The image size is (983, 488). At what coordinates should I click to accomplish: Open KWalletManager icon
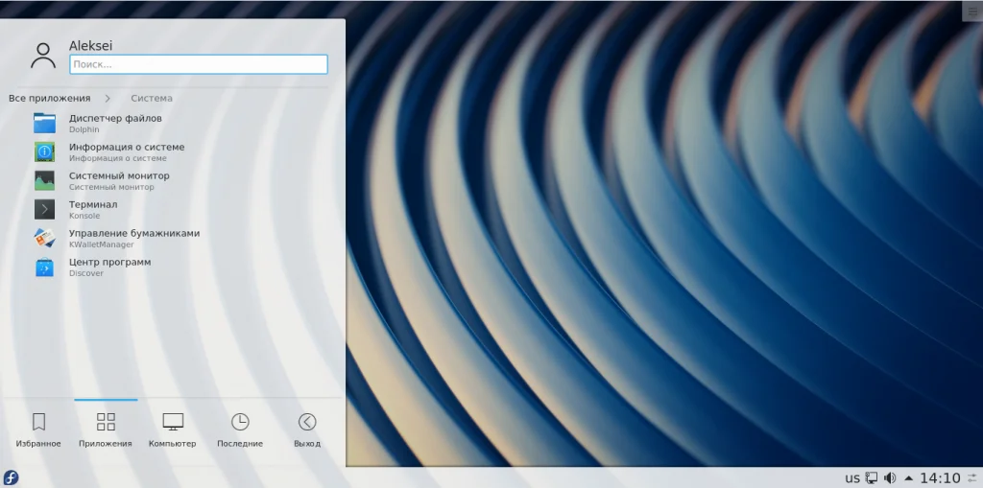click(44, 239)
